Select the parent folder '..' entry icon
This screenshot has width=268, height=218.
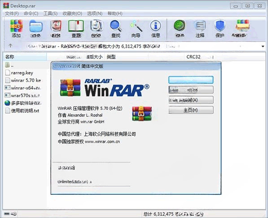7,65
